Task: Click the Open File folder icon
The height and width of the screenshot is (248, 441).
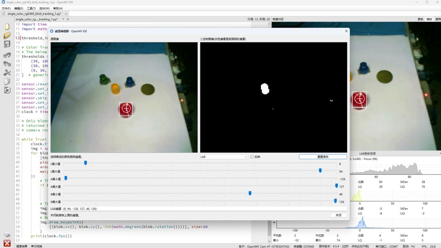Action: click(7, 35)
